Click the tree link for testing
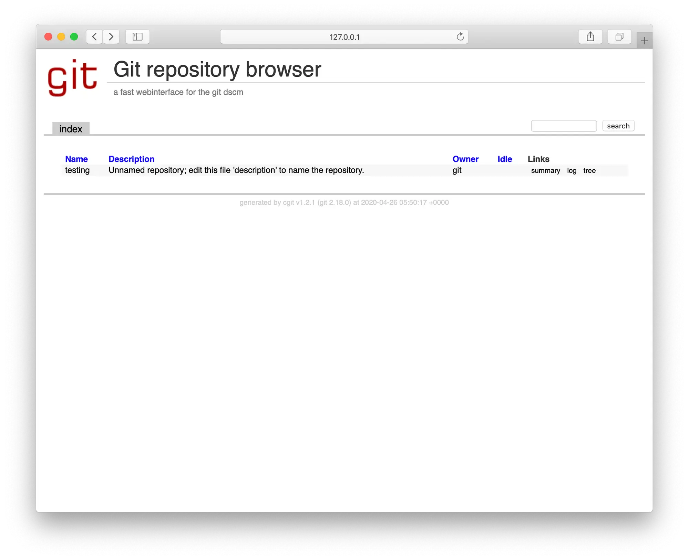 [589, 170]
